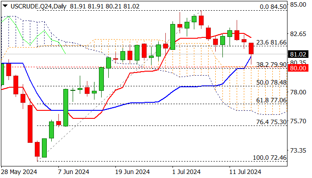Click the Fibonacci label 38.2 79.90
This screenshot has height=178, width=312.
[x=271, y=65]
